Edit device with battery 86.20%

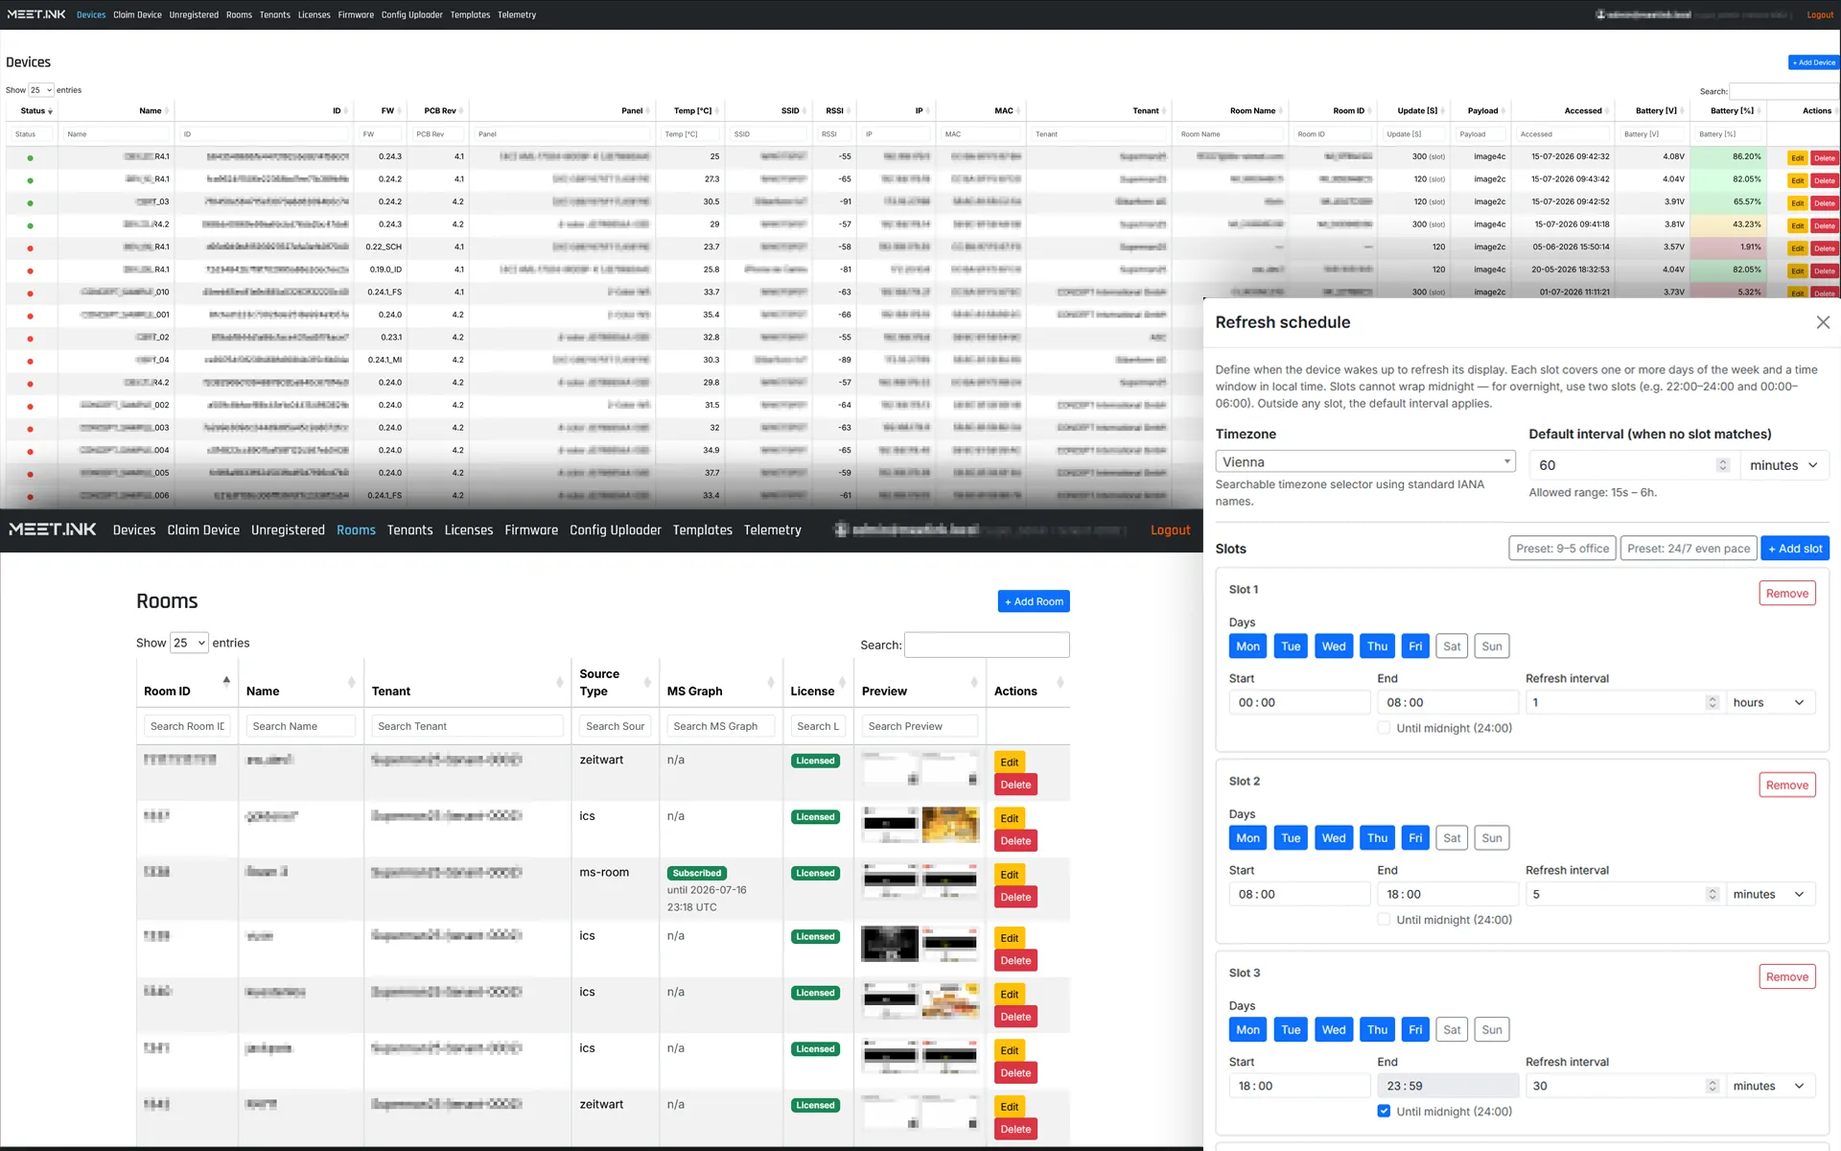1797,158
